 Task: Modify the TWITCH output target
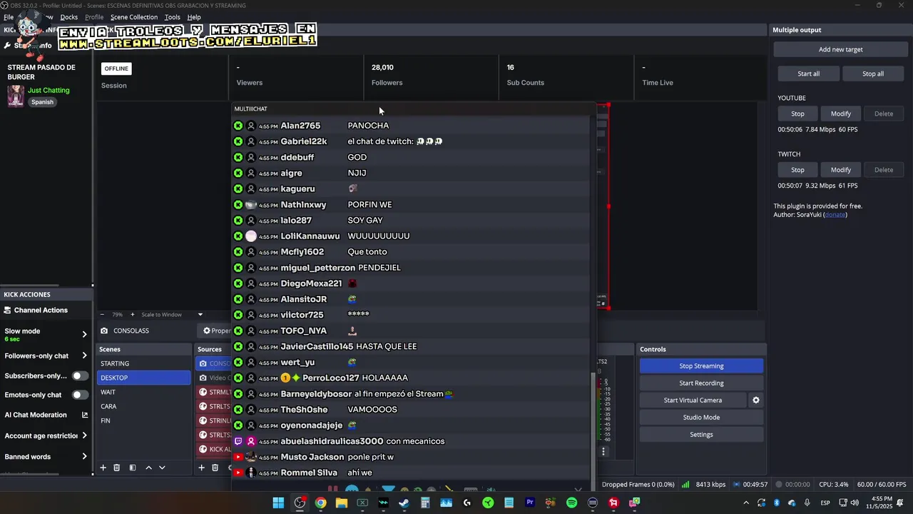click(840, 170)
